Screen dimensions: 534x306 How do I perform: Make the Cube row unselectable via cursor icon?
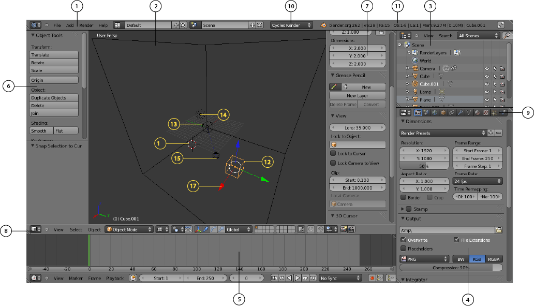[495, 76]
